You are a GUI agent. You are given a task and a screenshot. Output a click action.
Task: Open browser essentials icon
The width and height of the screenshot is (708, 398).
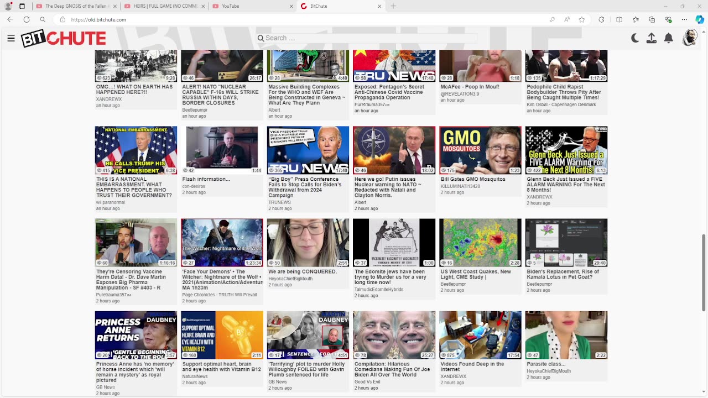click(x=668, y=19)
